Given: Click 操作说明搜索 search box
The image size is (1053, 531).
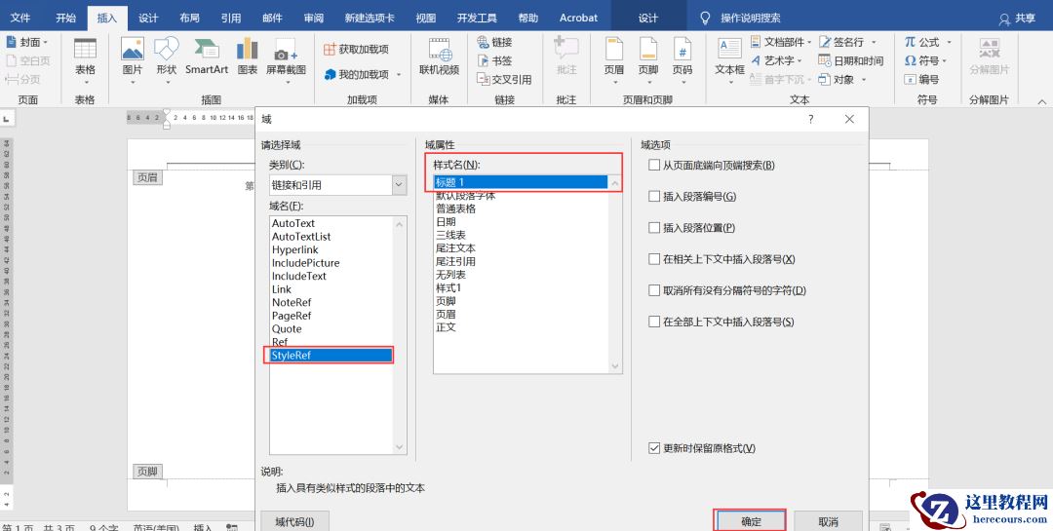Looking at the screenshot, I should click(x=750, y=19).
